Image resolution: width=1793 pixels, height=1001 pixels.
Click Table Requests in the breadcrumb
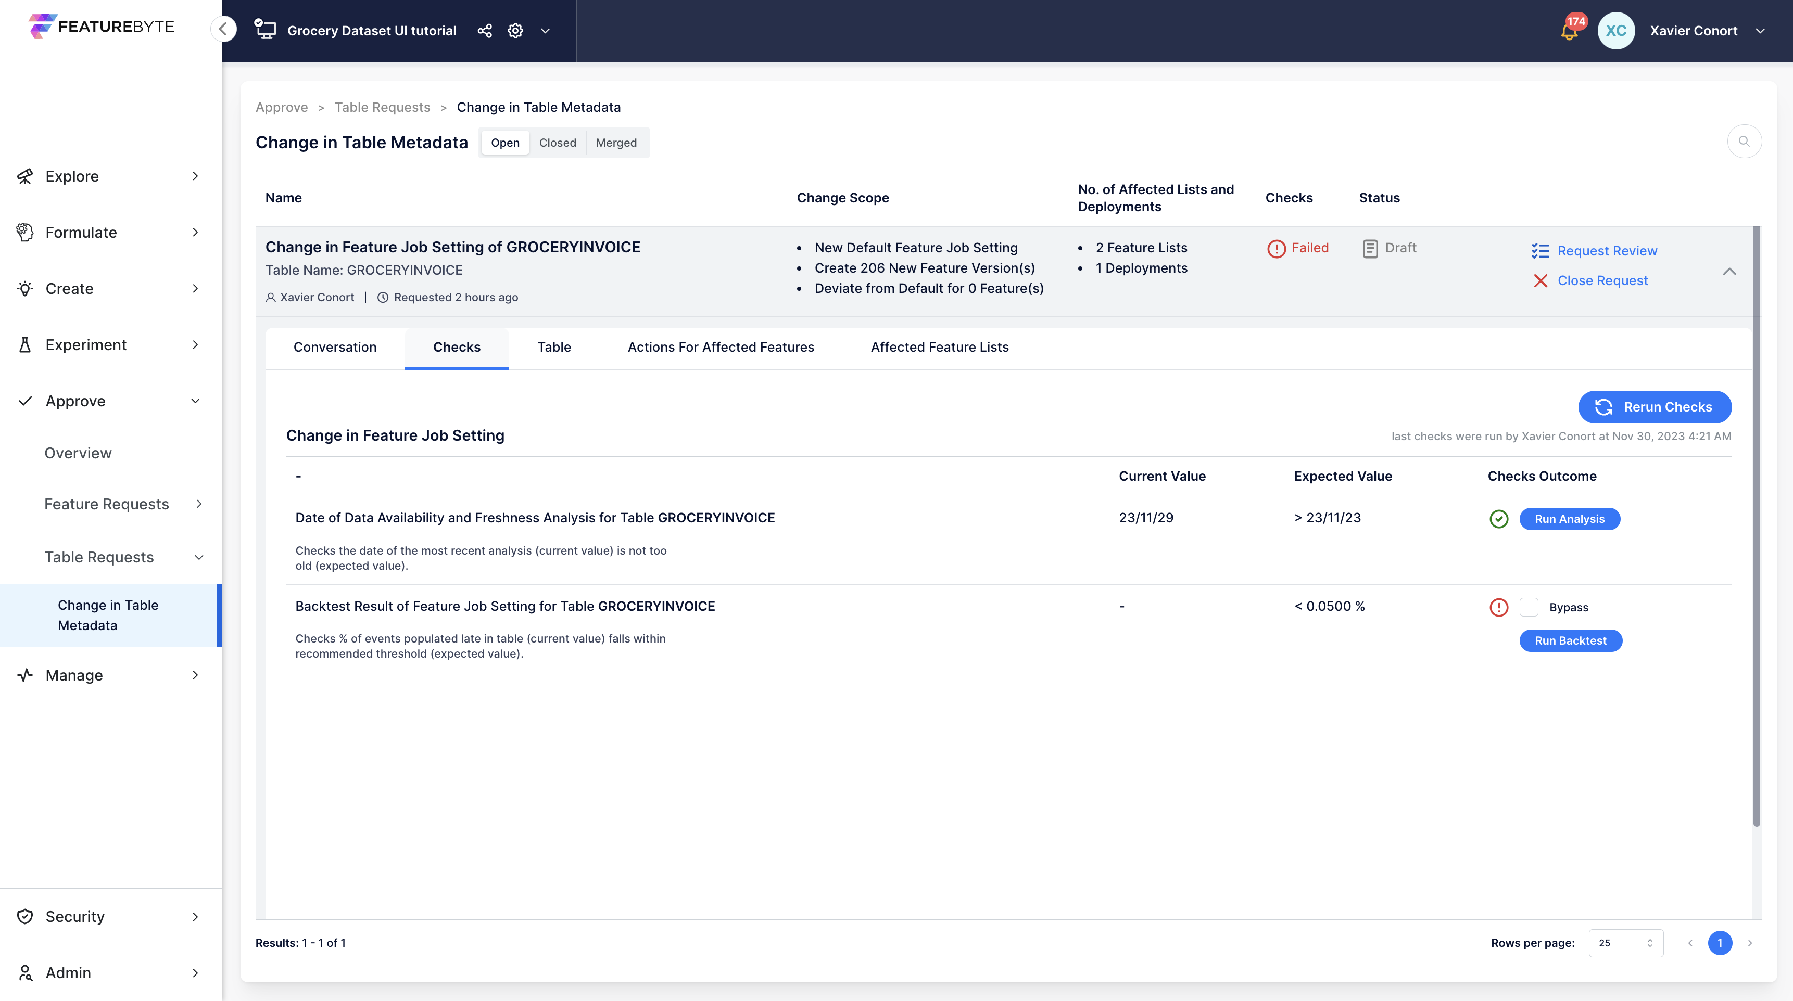point(382,107)
